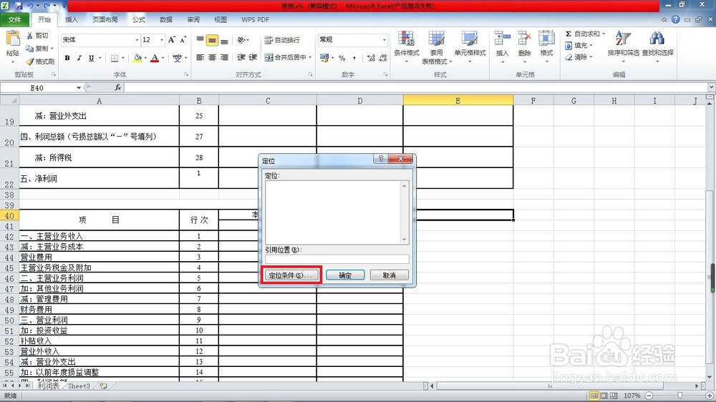Image resolution: width=716 pixels, height=402 pixels.
Task: Open Cell Styles (单元格样式)
Action: pos(470,47)
